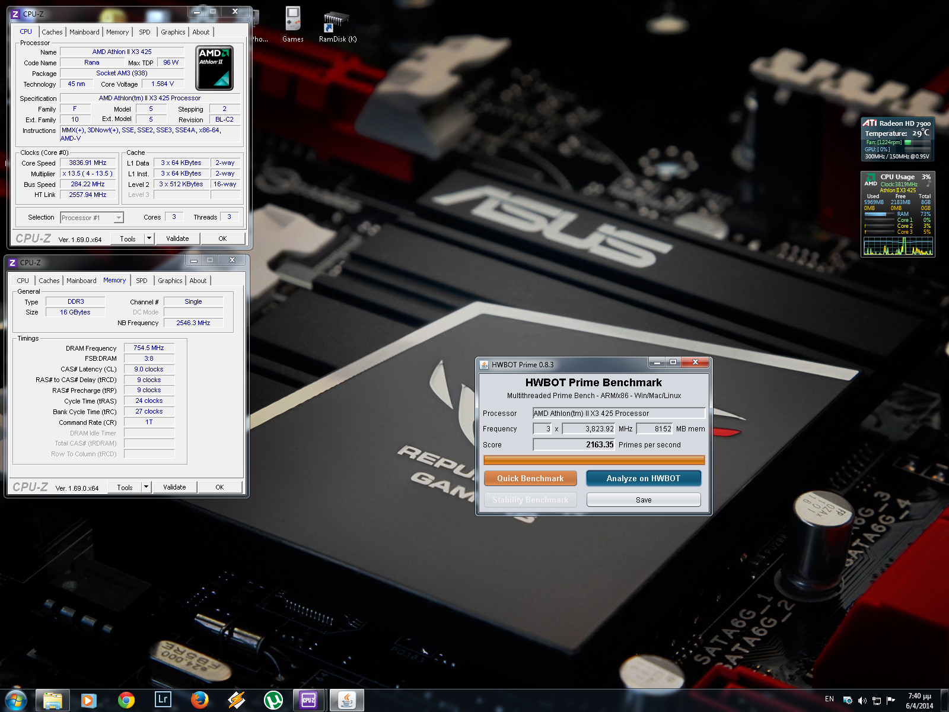The image size is (949, 712).
Task: Open SPD tab in the top CPU-Z window
Action: [x=145, y=32]
